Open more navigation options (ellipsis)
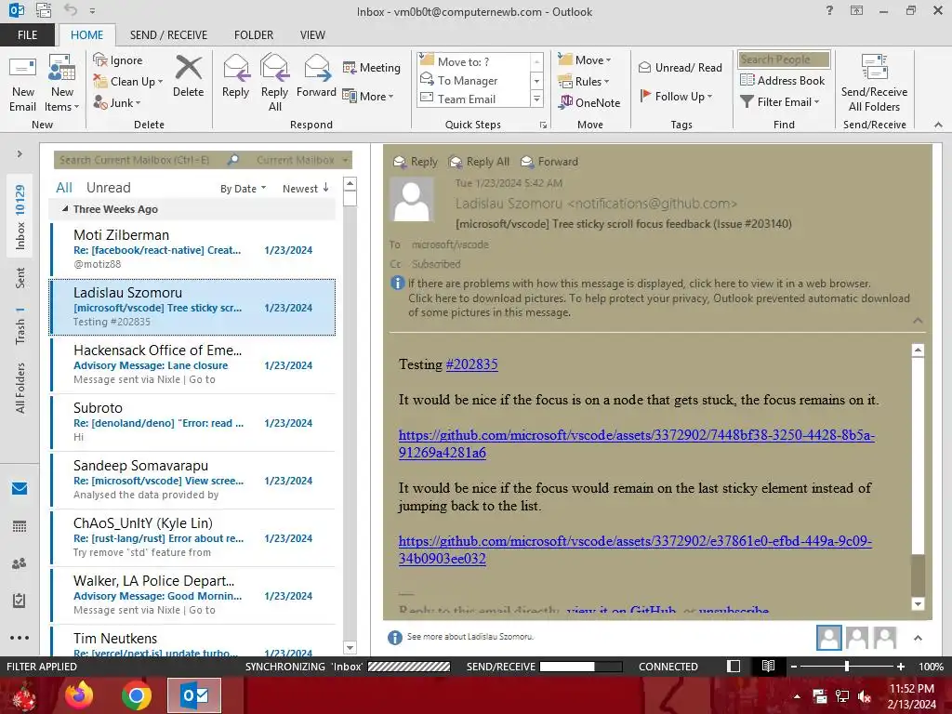 point(20,638)
